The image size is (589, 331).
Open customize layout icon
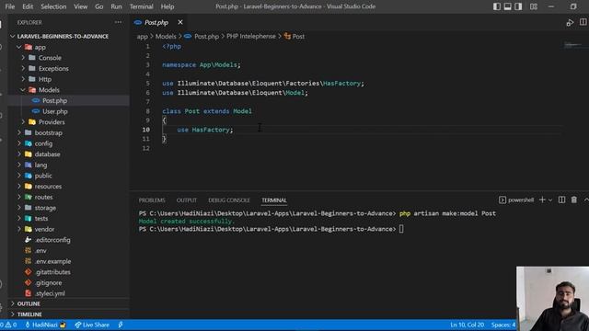534,6
